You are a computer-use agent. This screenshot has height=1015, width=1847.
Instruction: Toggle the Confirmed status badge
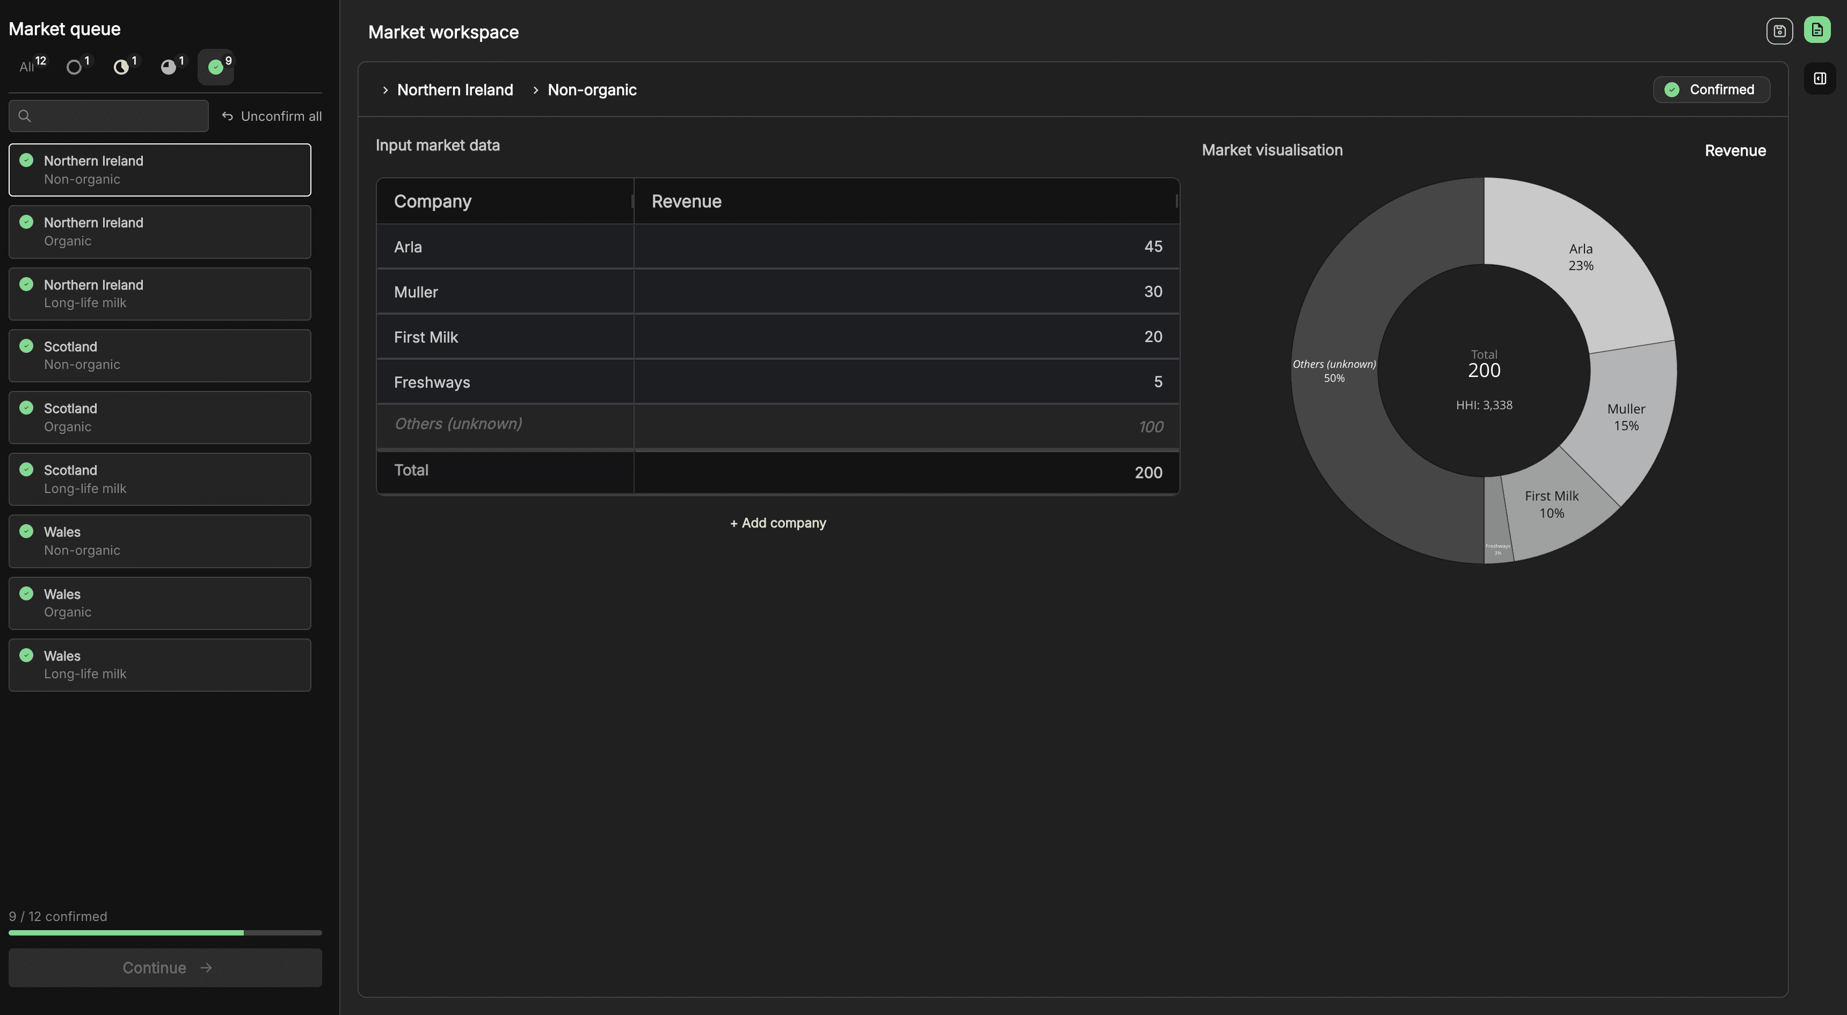(x=1711, y=90)
